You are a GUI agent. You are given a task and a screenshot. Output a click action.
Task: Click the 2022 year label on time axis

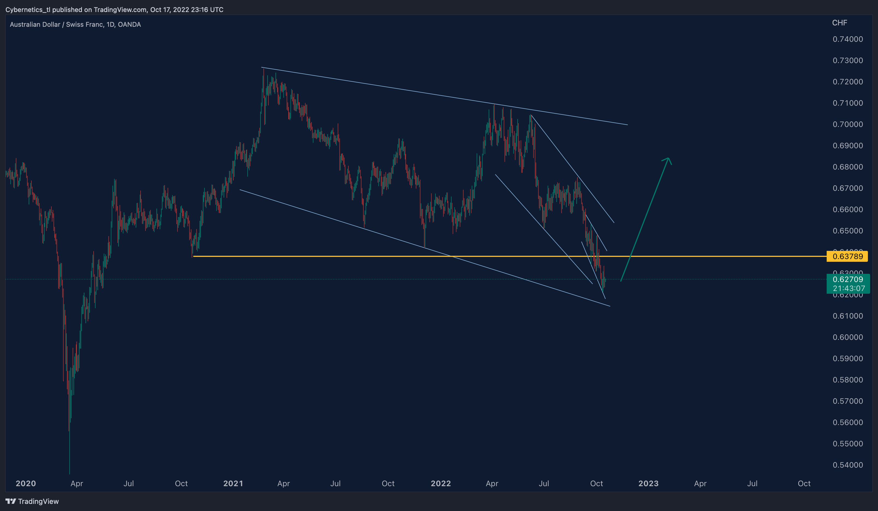[441, 483]
